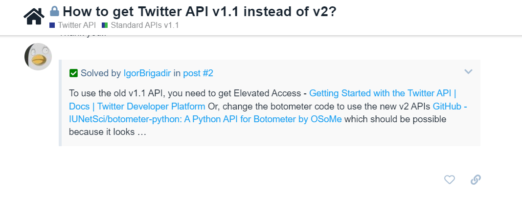Copy post link via chain icon
Screen dimensions: 522x198
(475, 180)
